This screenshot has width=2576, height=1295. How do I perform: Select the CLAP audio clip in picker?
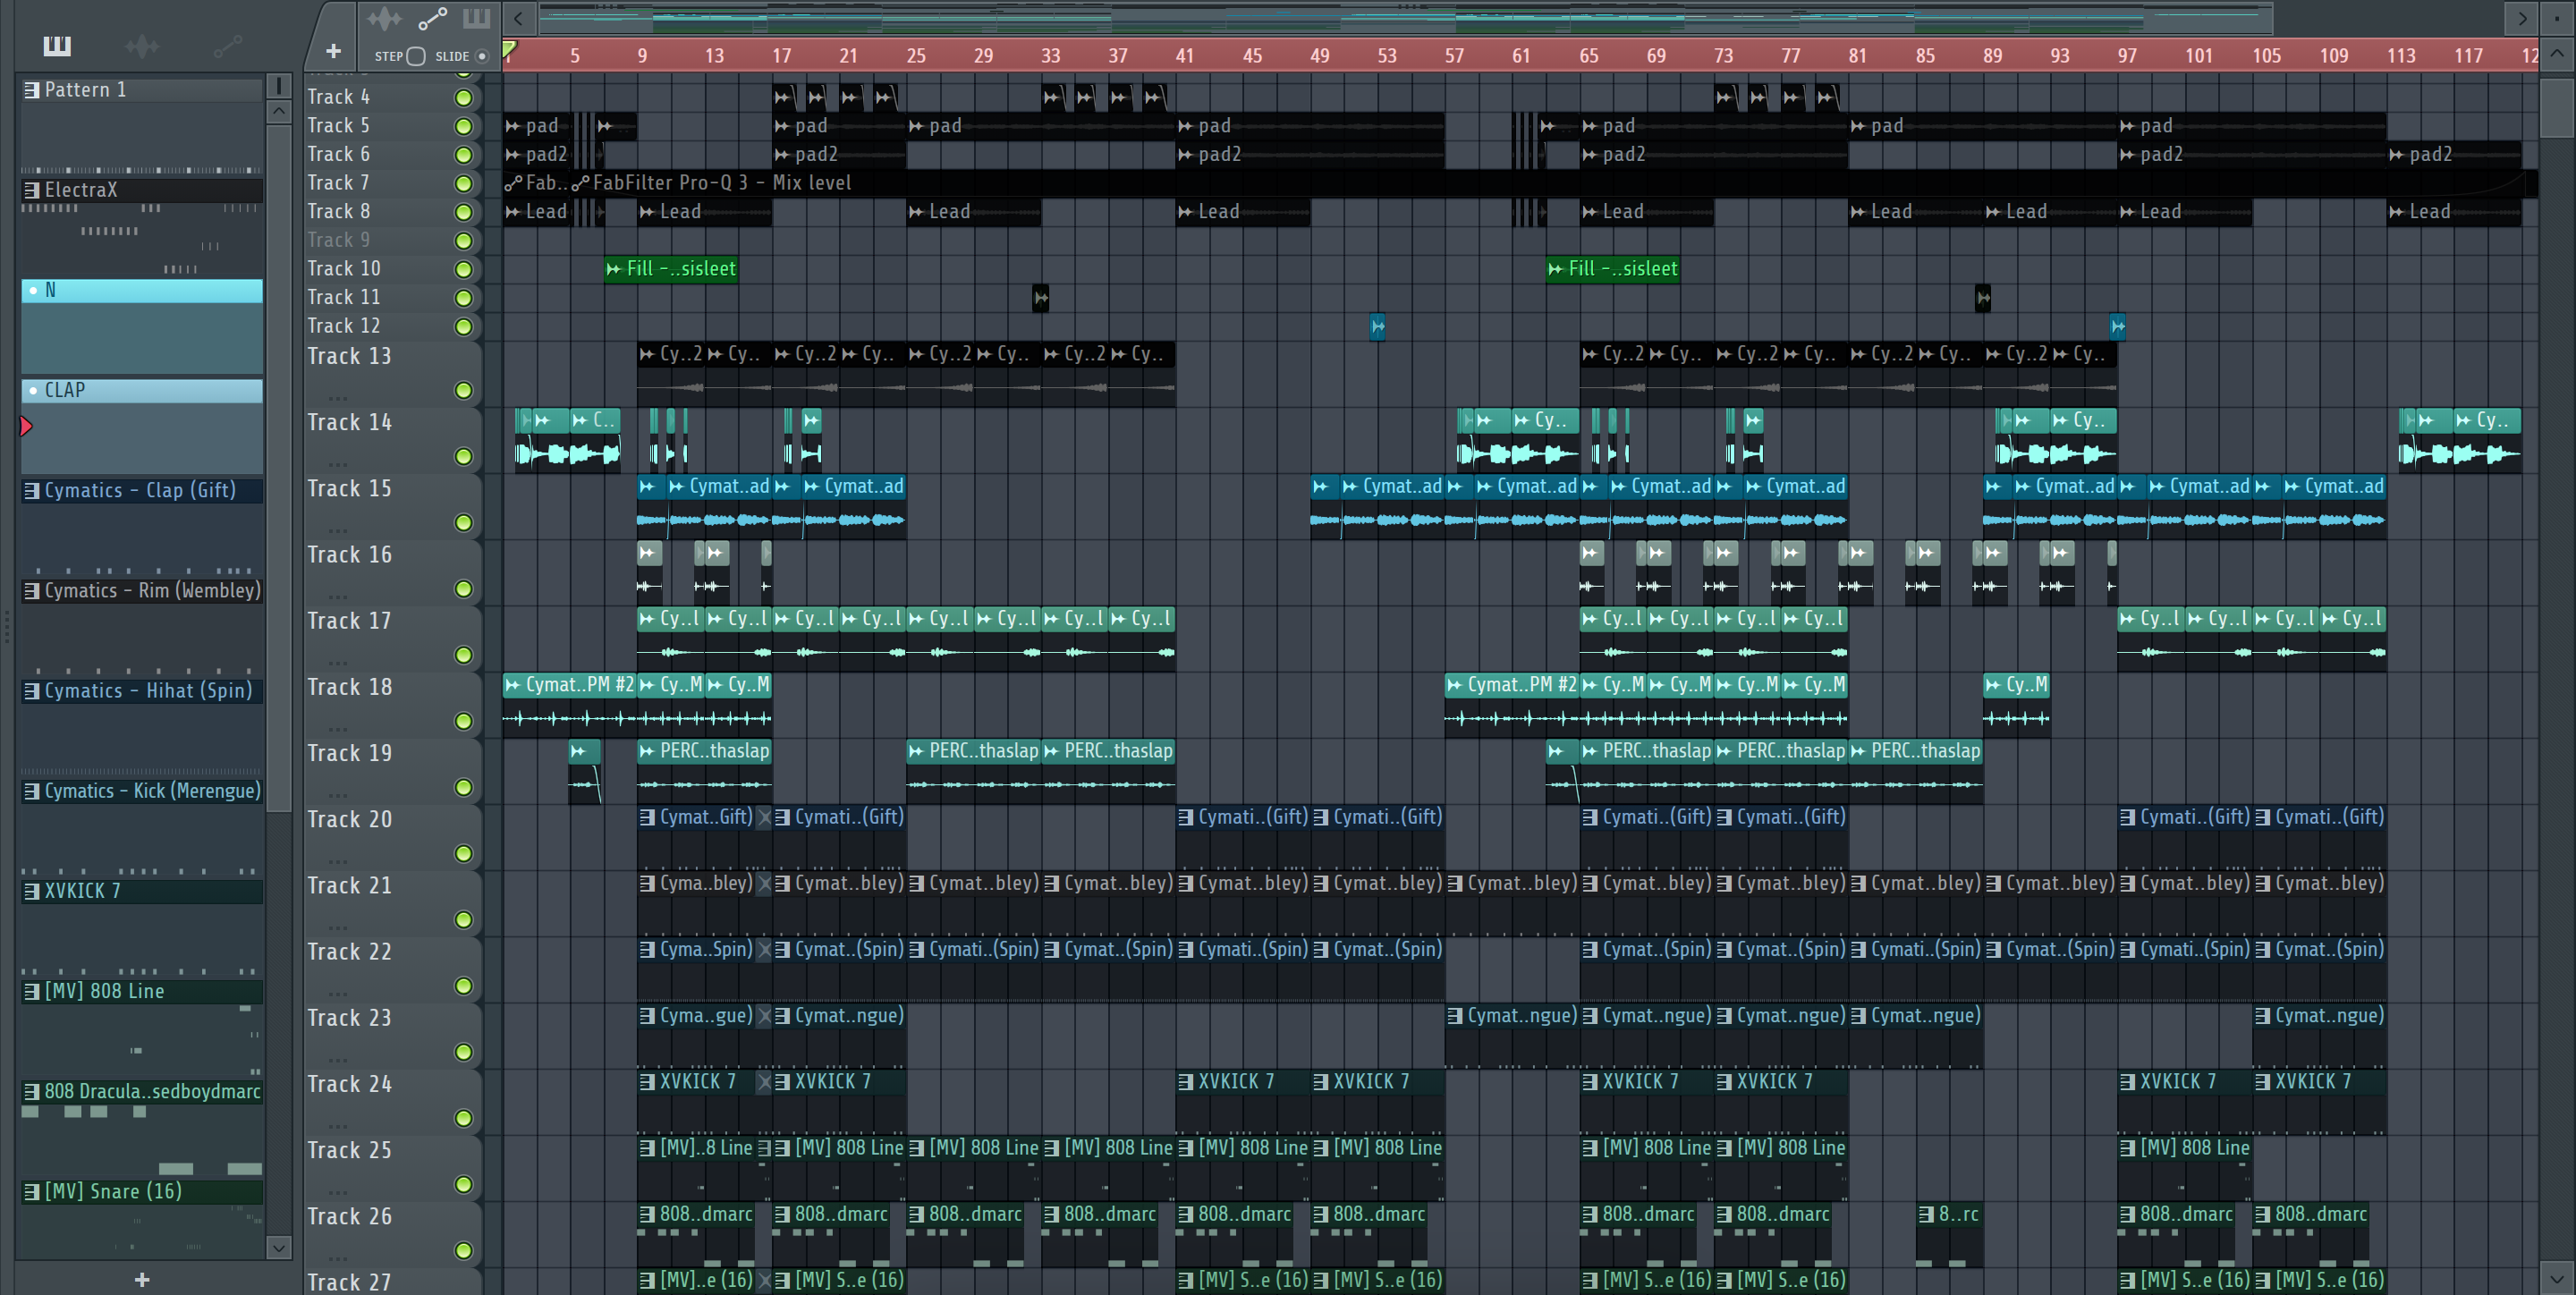point(142,390)
